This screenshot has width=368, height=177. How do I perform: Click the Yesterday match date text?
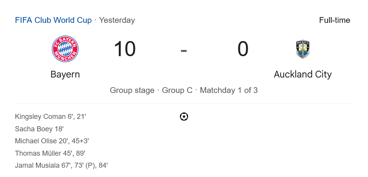point(117,20)
